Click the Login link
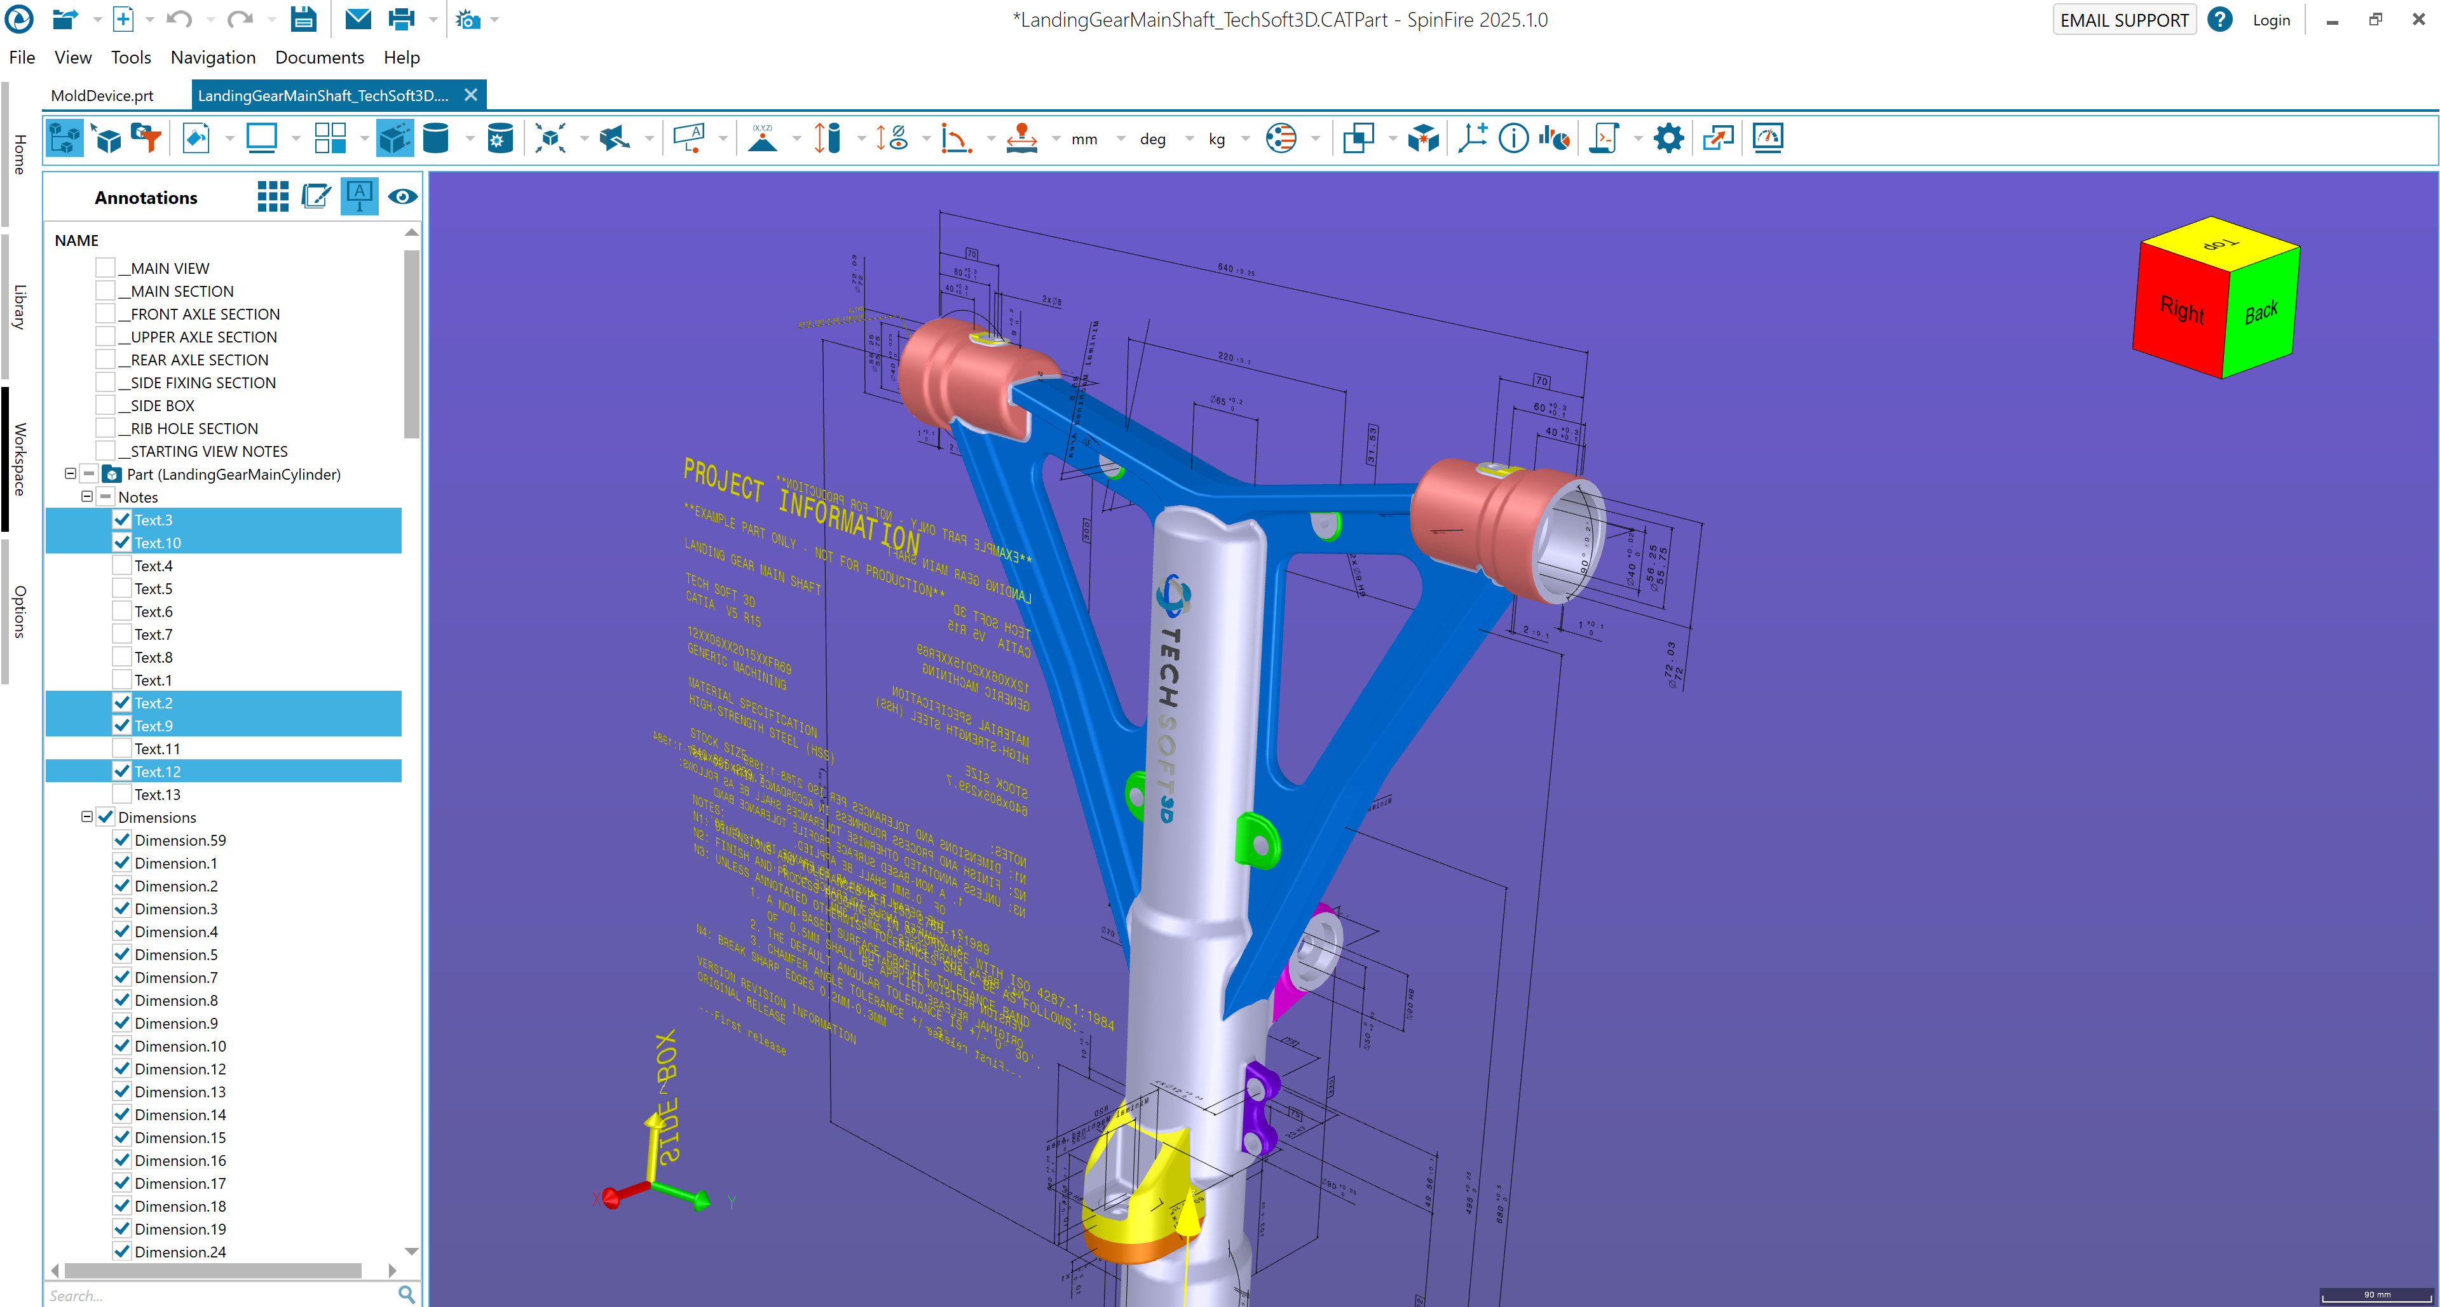Viewport: 2440px width, 1307px height. (x=2270, y=20)
